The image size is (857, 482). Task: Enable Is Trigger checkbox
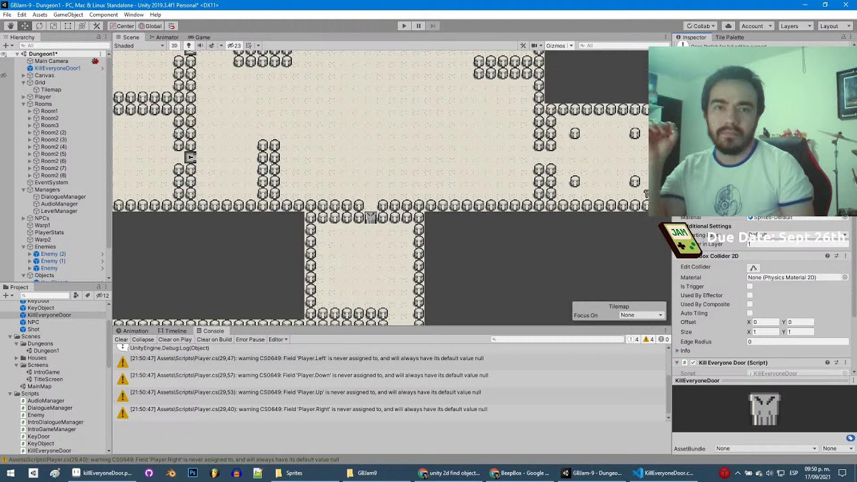pyautogui.click(x=750, y=287)
